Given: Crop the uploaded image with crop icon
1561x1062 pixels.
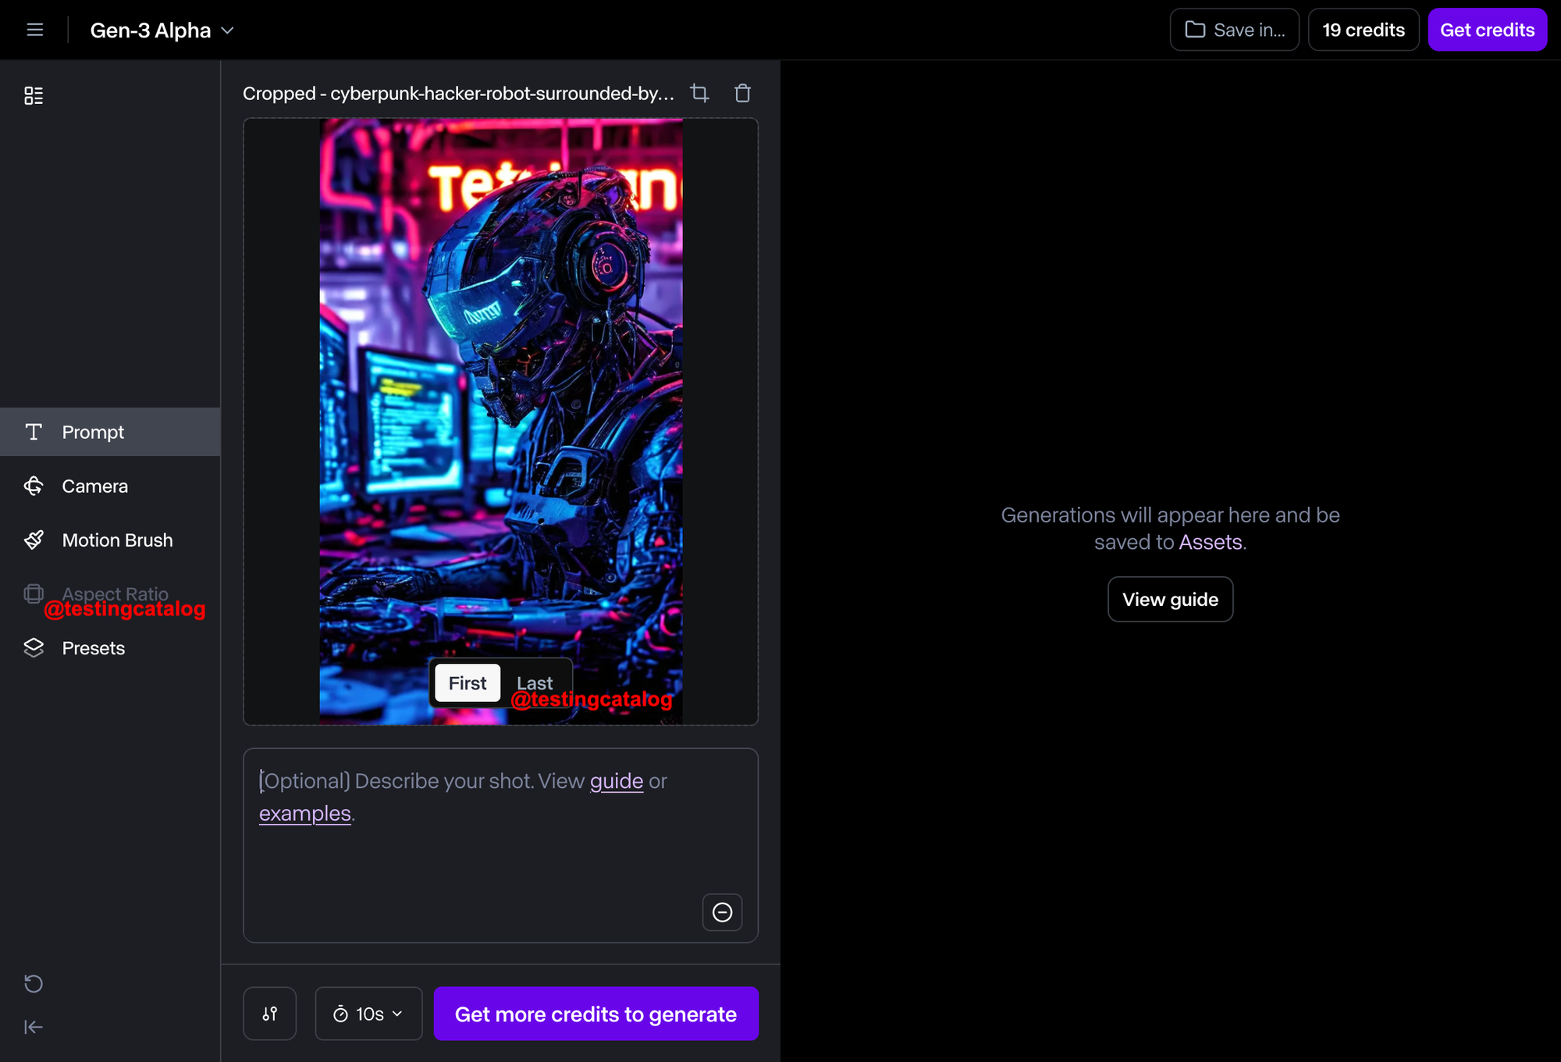Looking at the screenshot, I should pyautogui.click(x=699, y=94).
